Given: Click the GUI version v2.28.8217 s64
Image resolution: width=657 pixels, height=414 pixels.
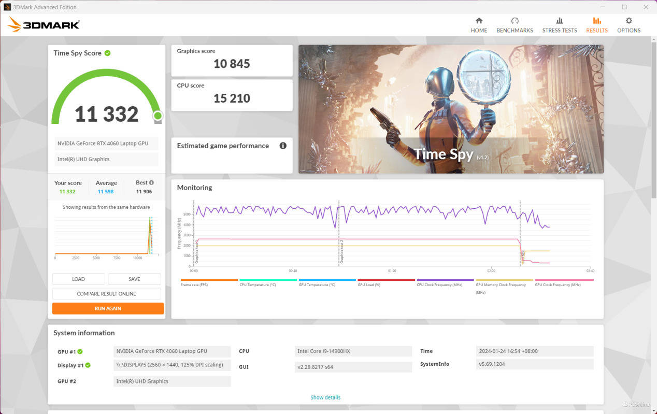Looking at the screenshot, I should pos(353,366).
